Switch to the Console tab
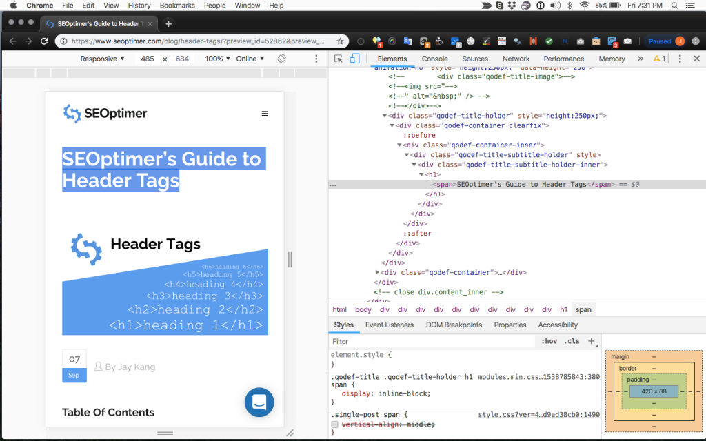This screenshot has height=441, width=706. coord(434,59)
